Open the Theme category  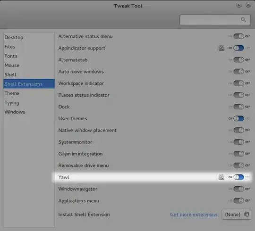click(x=12, y=93)
